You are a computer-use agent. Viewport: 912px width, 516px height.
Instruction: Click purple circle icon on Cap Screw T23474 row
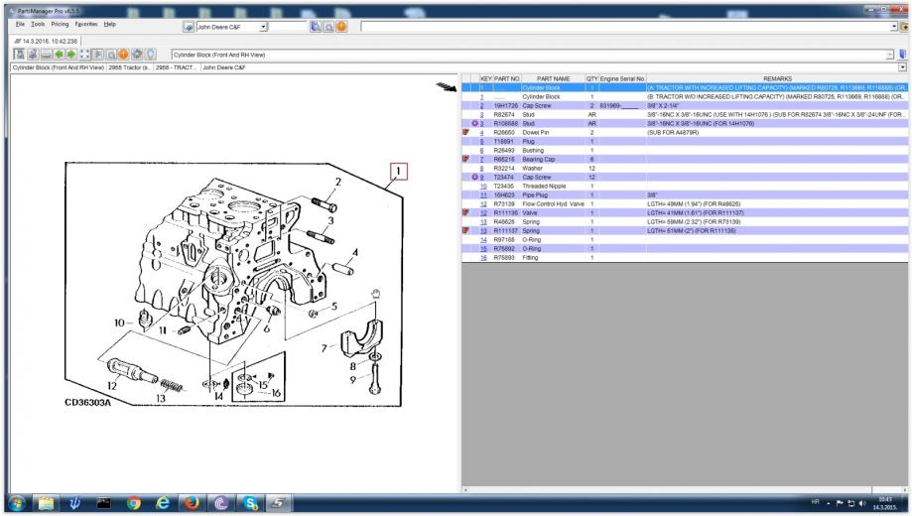tap(474, 178)
